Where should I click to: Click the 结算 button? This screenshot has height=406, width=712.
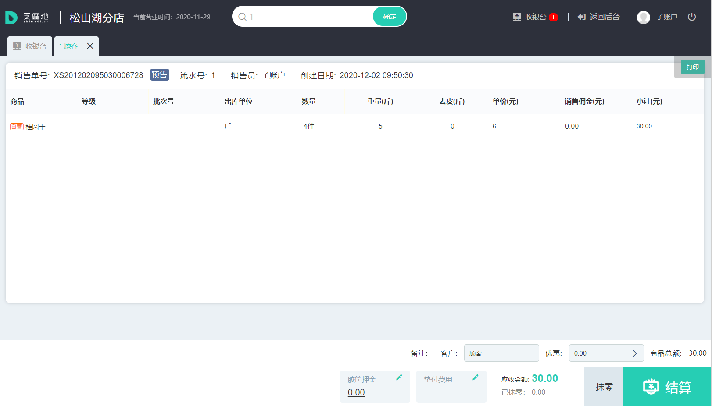tap(667, 386)
